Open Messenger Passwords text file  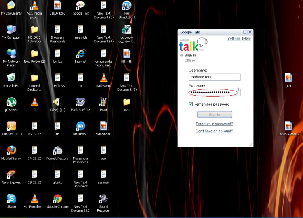tap(80, 150)
